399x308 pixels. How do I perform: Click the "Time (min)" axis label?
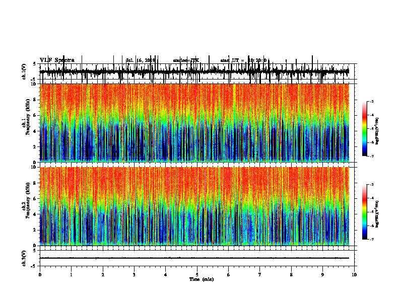[202, 279]
